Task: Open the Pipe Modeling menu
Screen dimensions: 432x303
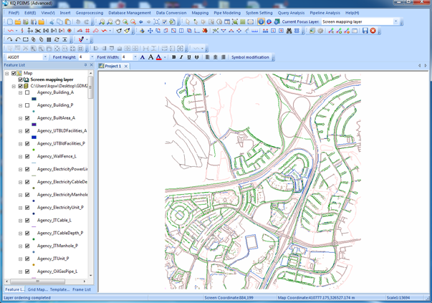Action: click(x=226, y=13)
